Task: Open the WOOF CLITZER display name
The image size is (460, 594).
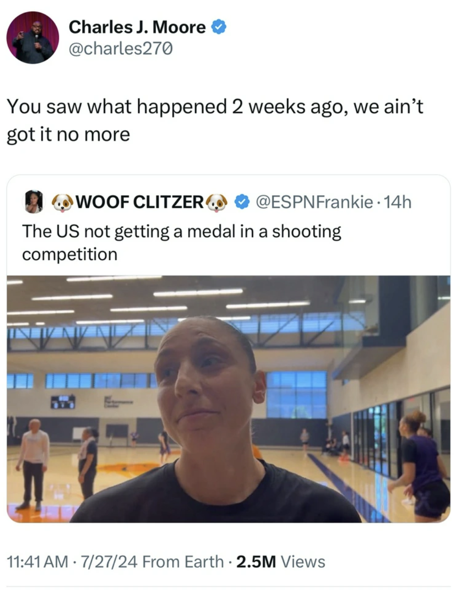Action: point(140,202)
